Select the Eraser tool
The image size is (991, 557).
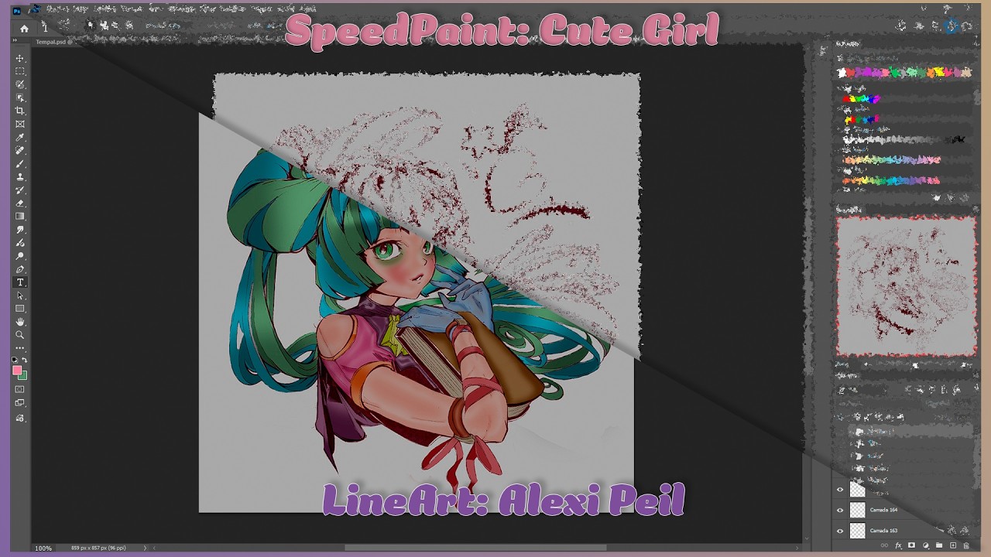(x=20, y=203)
